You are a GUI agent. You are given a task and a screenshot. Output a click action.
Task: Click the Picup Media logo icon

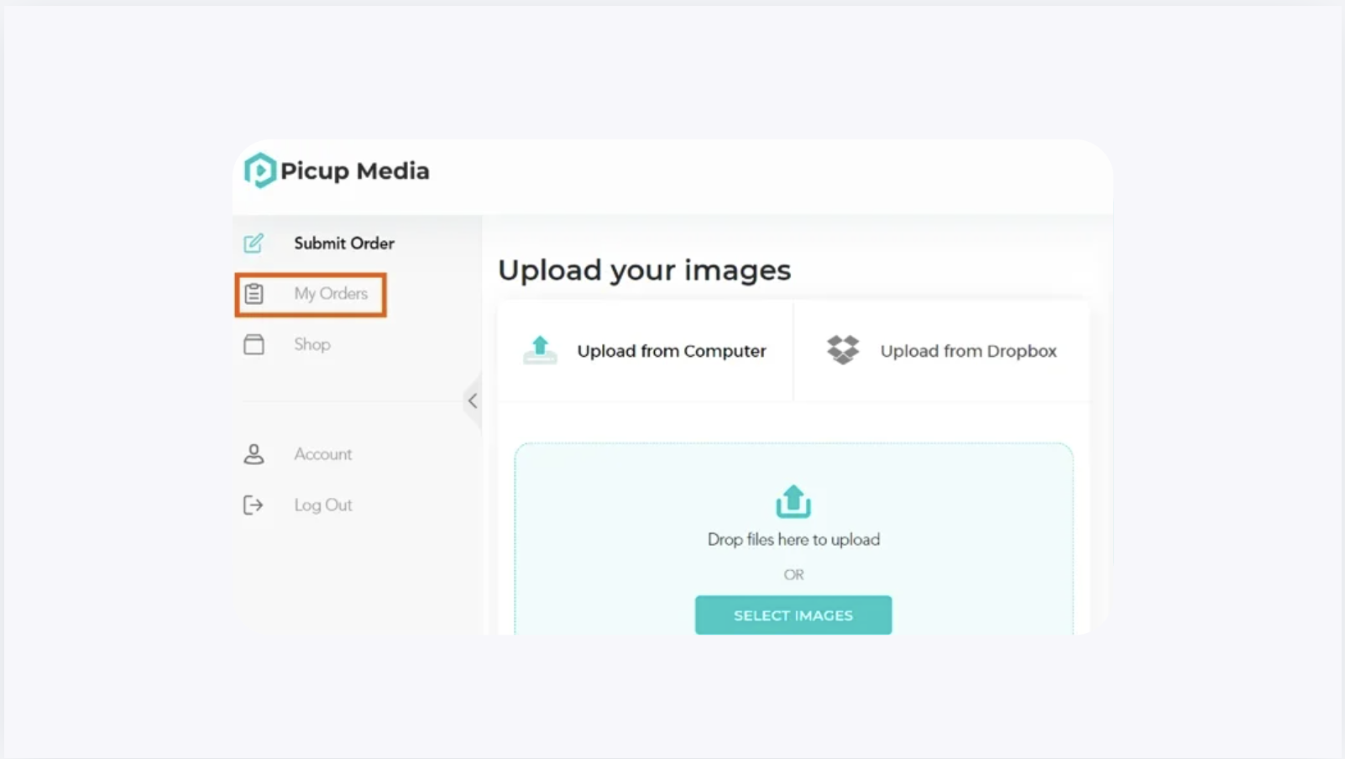pos(259,170)
